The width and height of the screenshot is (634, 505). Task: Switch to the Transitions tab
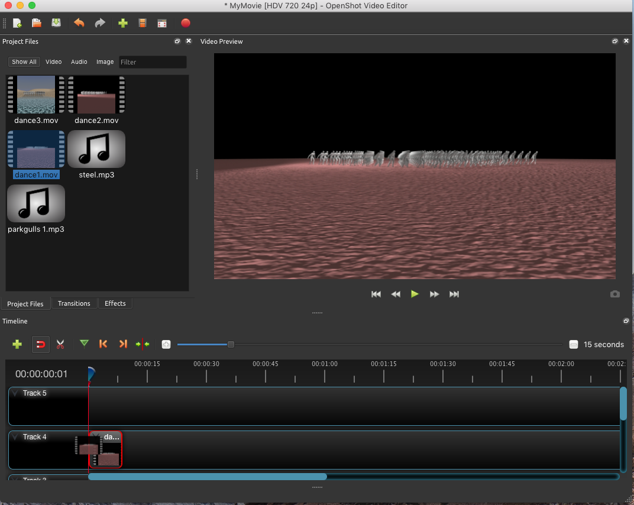pyautogui.click(x=74, y=303)
